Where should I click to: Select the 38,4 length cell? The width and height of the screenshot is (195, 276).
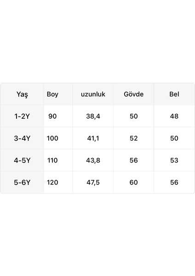pos(93,116)
